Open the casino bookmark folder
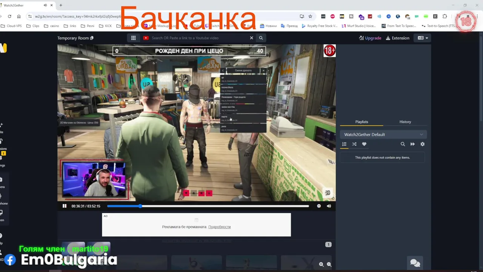Screen dimensions: 483x272 52,26
